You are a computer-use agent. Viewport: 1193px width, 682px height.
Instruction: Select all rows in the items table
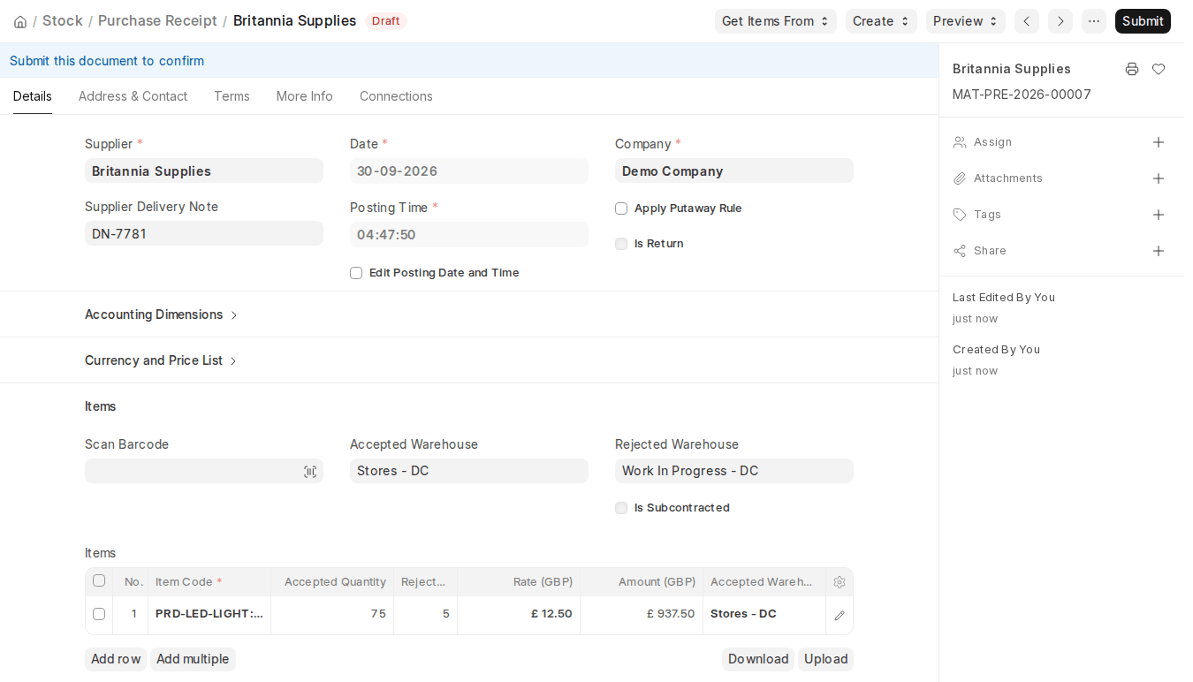[x=99, y=580]
